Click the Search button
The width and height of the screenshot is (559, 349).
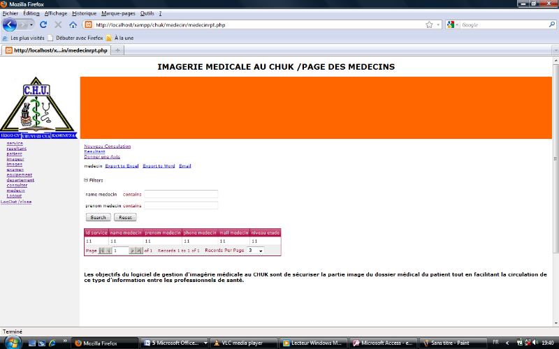[98, 217]
